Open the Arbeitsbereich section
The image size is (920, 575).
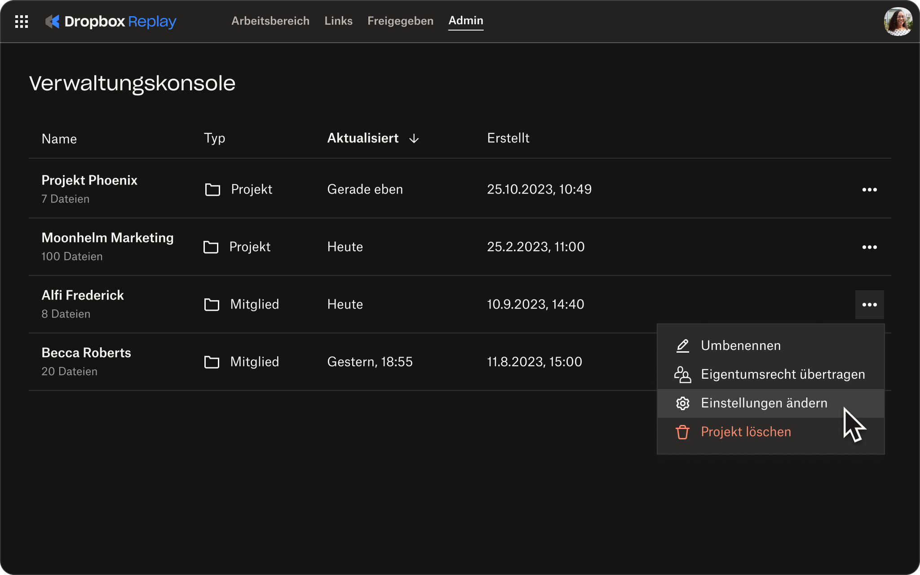point(270,21)
